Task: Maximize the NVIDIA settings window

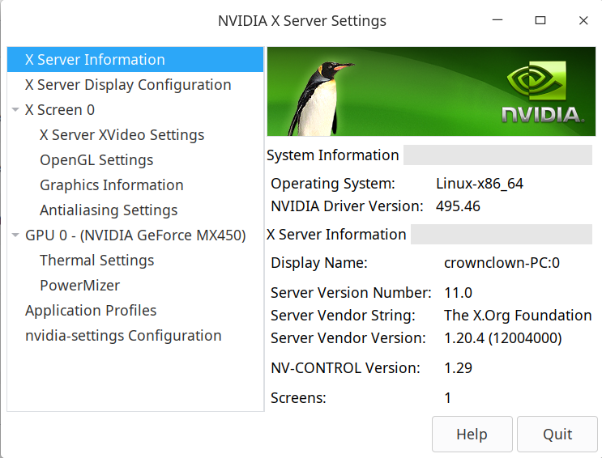Action: (540, 21)
